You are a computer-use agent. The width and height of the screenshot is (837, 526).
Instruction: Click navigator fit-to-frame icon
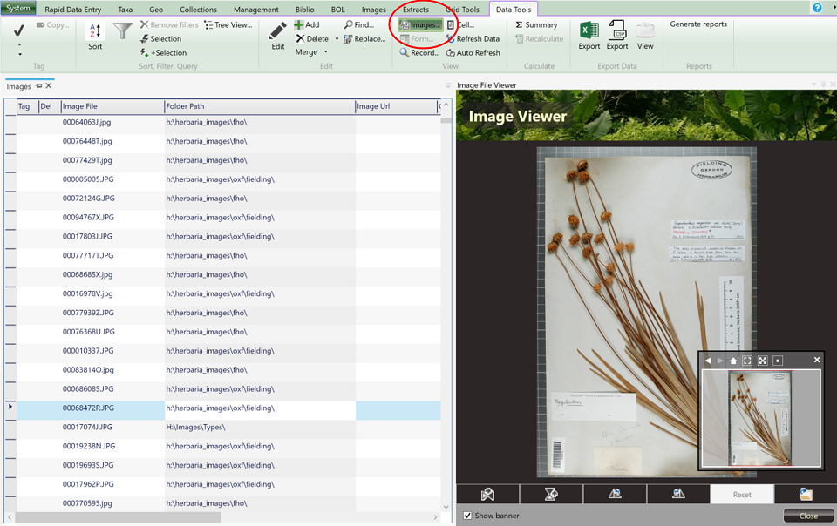pos(747,361)
